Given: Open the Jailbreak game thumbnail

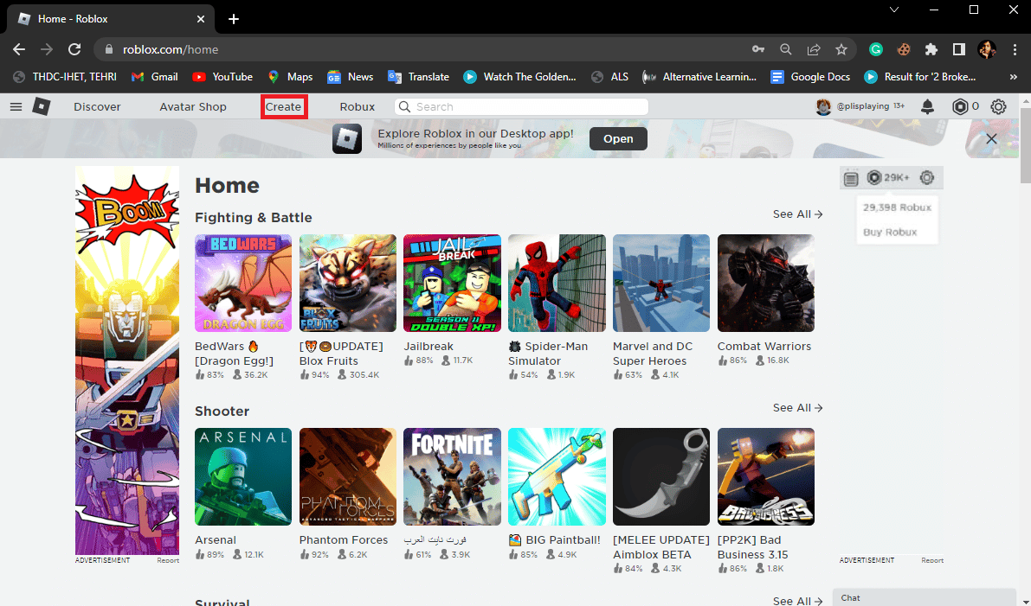Looking at the screenshot, I should (452, 283).
